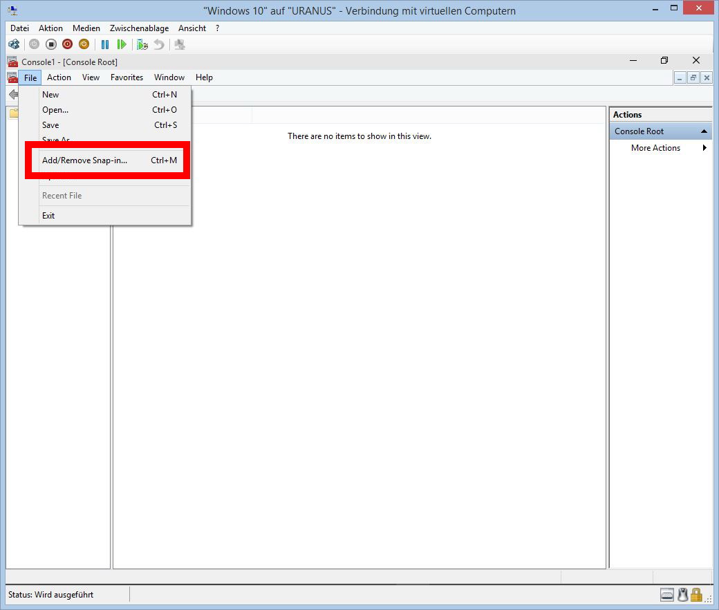Click the green Reset/Start VM icon
Screen dimensions: 719x610
click(x=122, y=44)
